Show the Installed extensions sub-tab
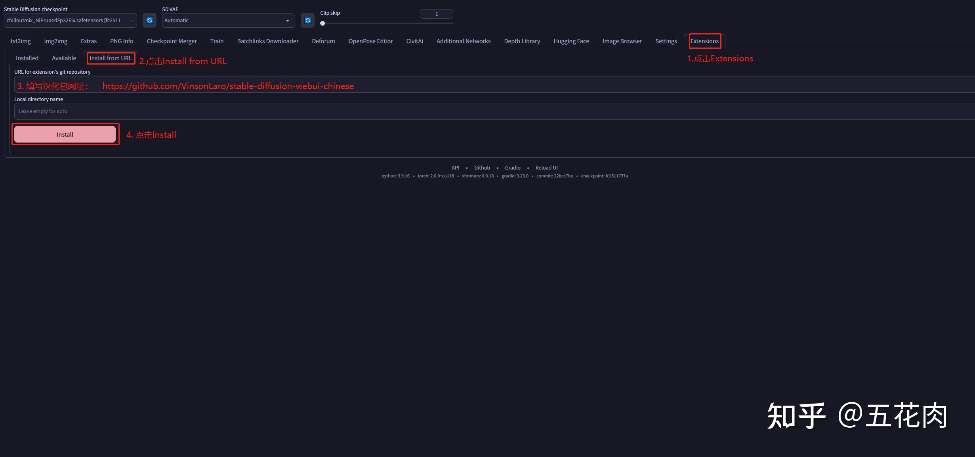The height and width of the screenshot is (457, 975). 27,58
